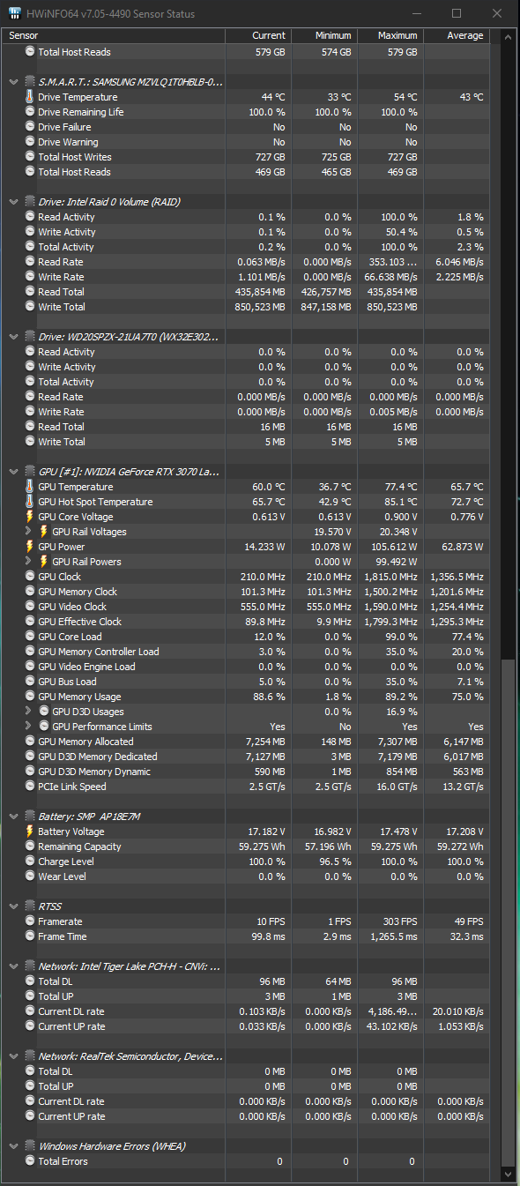Click the GPU Core Voltage lightning icon
520x1186 pixels.
coord(30,517)
